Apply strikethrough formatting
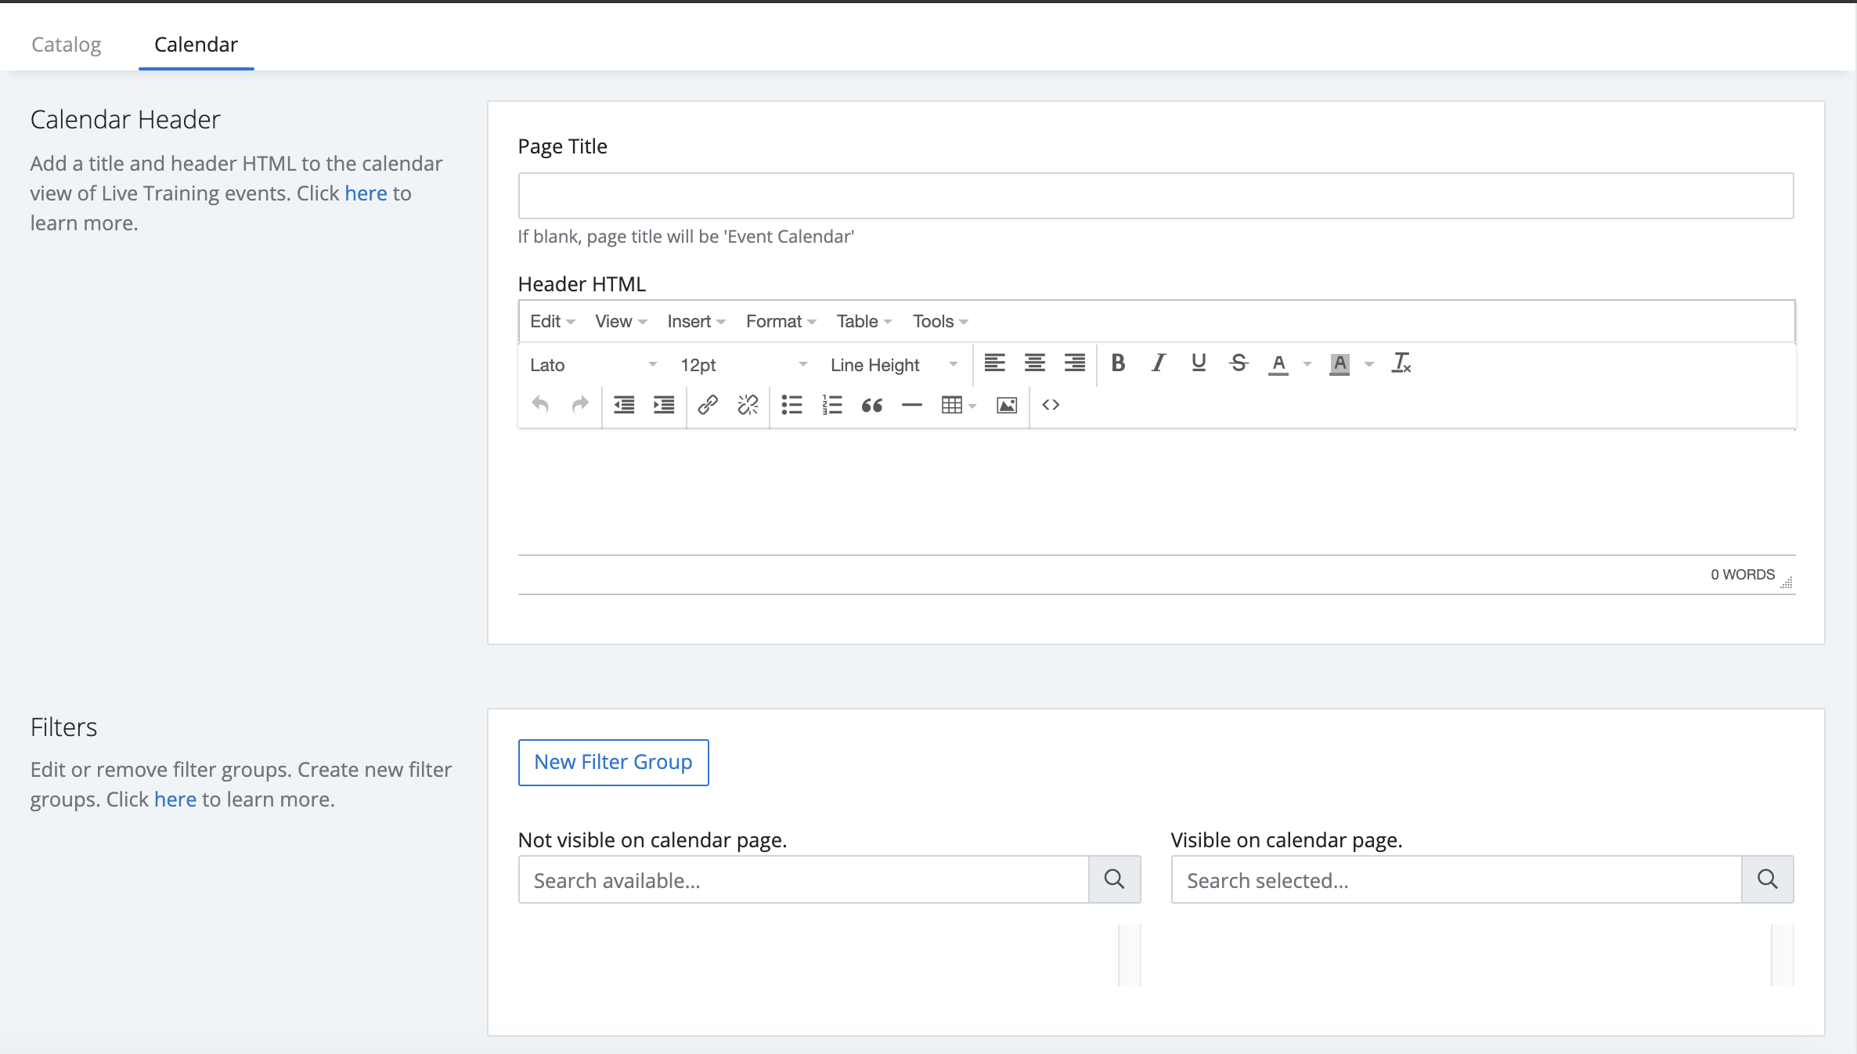1857x1054 pixels. click(x=1238, y=363)
